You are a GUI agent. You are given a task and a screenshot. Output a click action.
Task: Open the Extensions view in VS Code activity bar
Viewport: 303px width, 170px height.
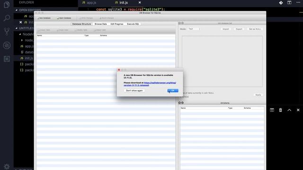coord(7,59)
